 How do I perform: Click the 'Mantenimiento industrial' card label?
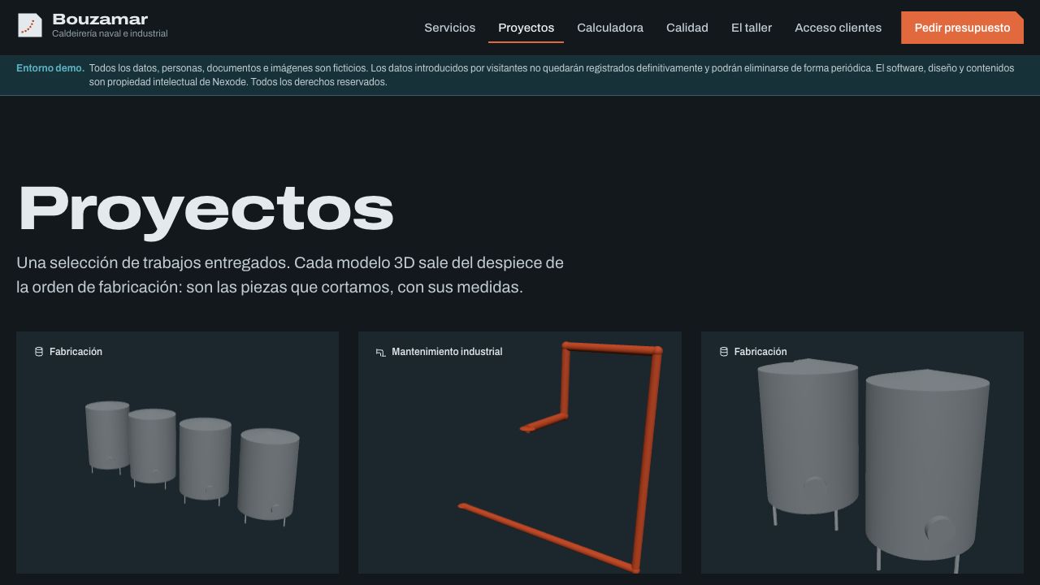click(447, 352)
